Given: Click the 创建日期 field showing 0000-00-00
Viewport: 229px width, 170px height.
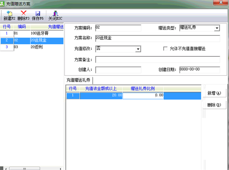Looking at the screenshot, I should coord(200,70).
